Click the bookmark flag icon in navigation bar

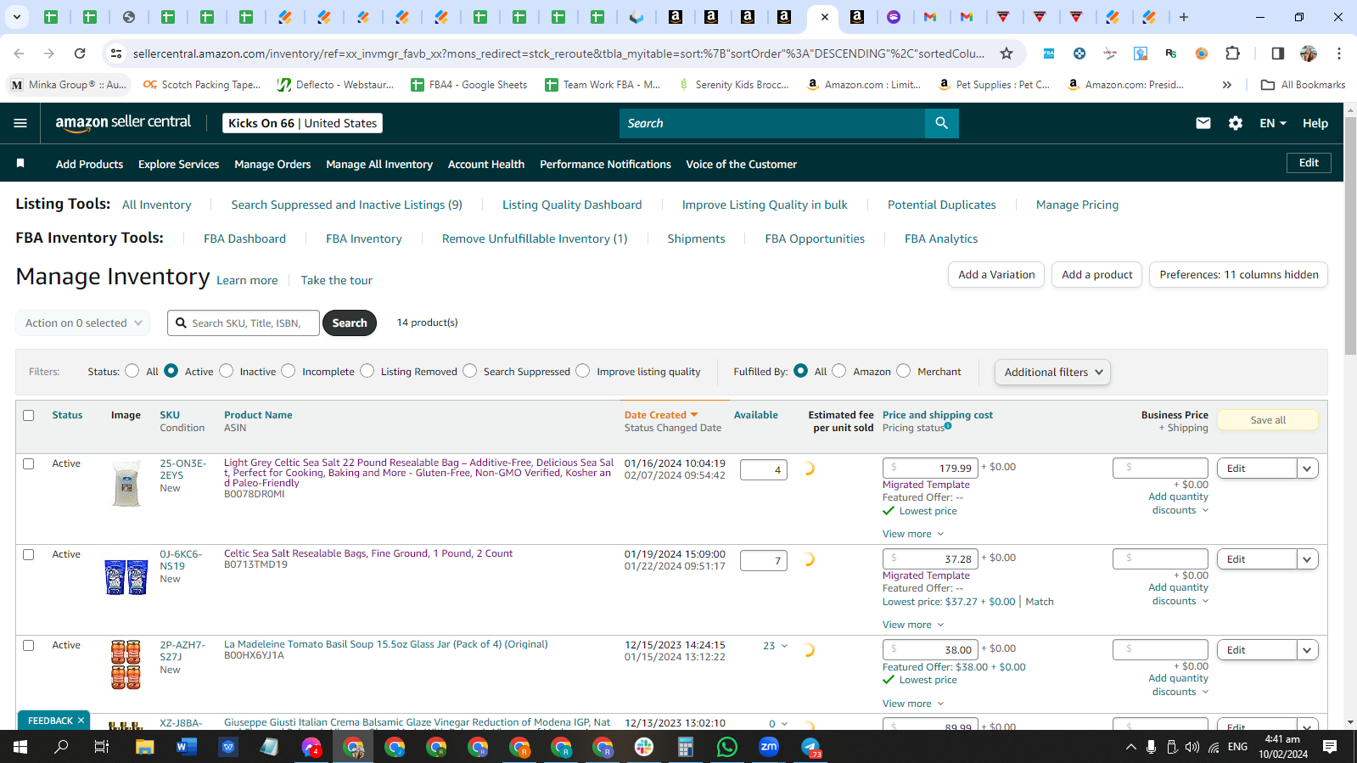[x=20, y=163]
